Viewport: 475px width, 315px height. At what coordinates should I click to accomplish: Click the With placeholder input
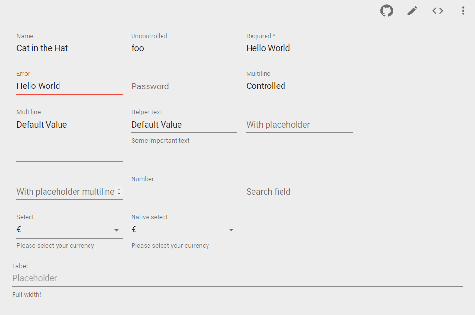pyautogui.click(x=299, y=125)
